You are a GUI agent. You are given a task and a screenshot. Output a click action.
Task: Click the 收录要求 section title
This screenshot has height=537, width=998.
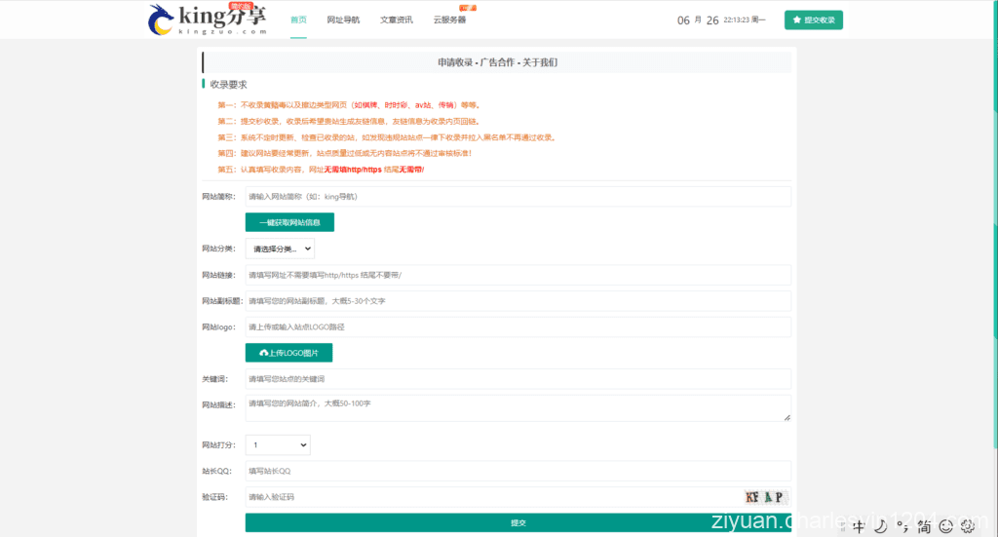click(x=228, y=84)
